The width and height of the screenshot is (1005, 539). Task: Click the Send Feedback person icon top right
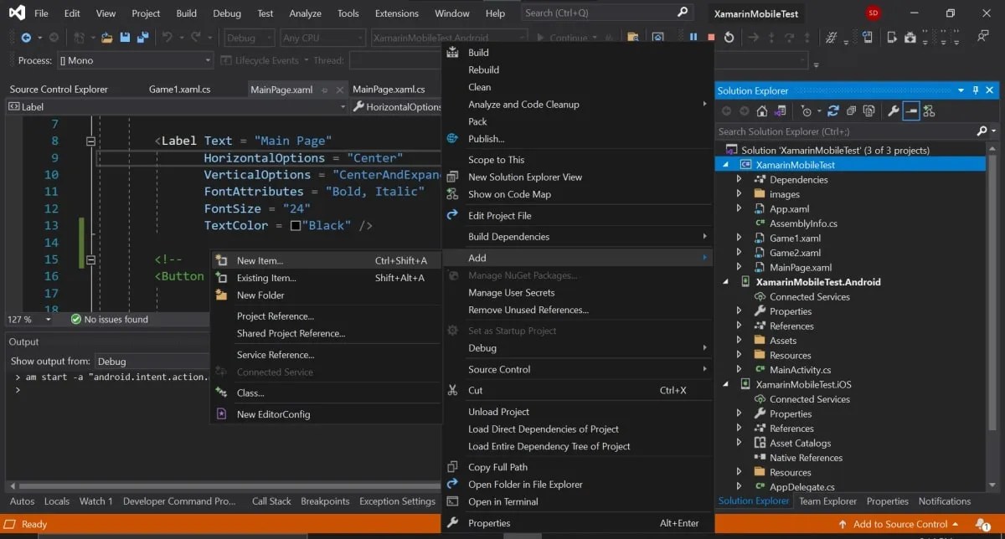pyautogui.click(x=982, y=37)
